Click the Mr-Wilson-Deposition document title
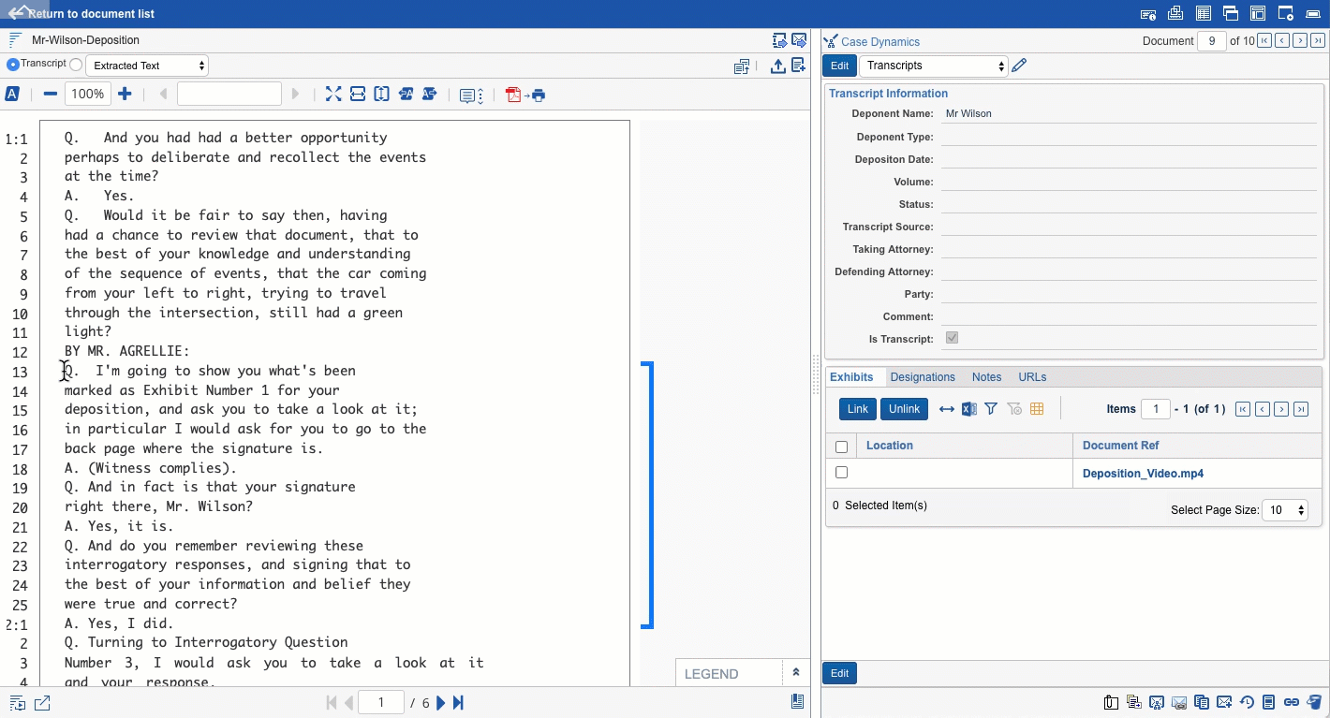The image size is (1330, 718). pyautogui.click(x=85, y=40)
